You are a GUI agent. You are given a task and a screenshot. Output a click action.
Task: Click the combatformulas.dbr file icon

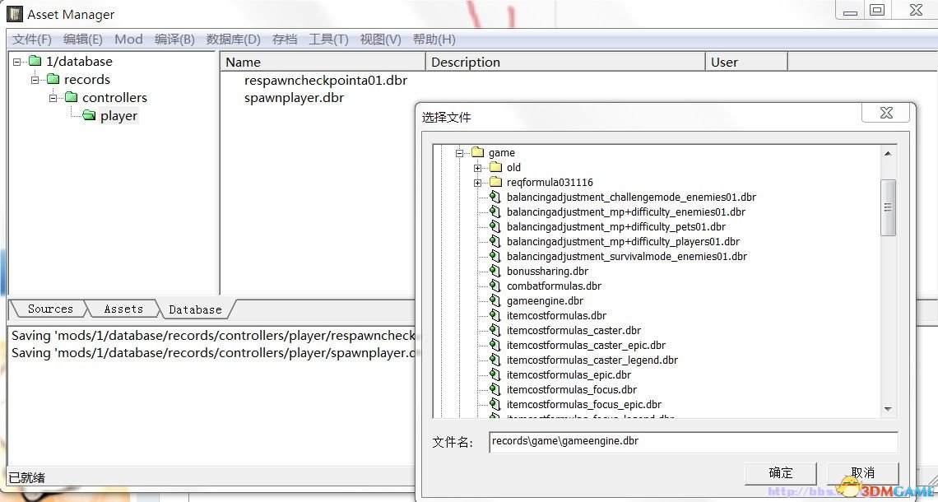[x=494, y=286]
